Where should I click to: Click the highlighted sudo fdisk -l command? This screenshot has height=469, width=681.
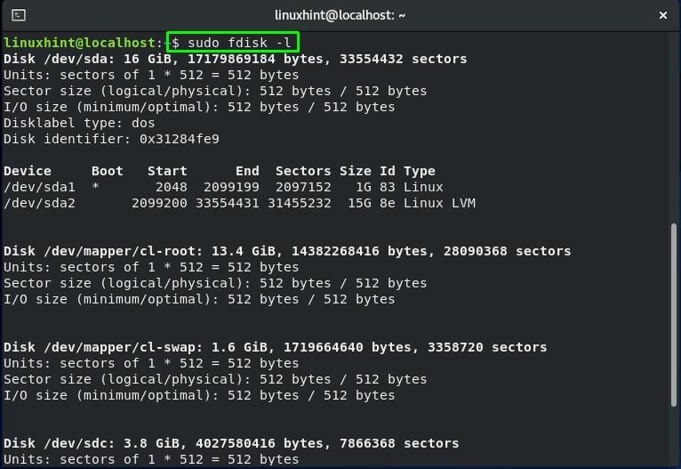(233, 42)
